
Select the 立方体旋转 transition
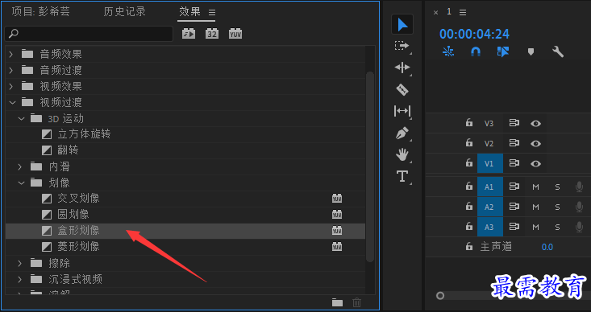[84, 134]
